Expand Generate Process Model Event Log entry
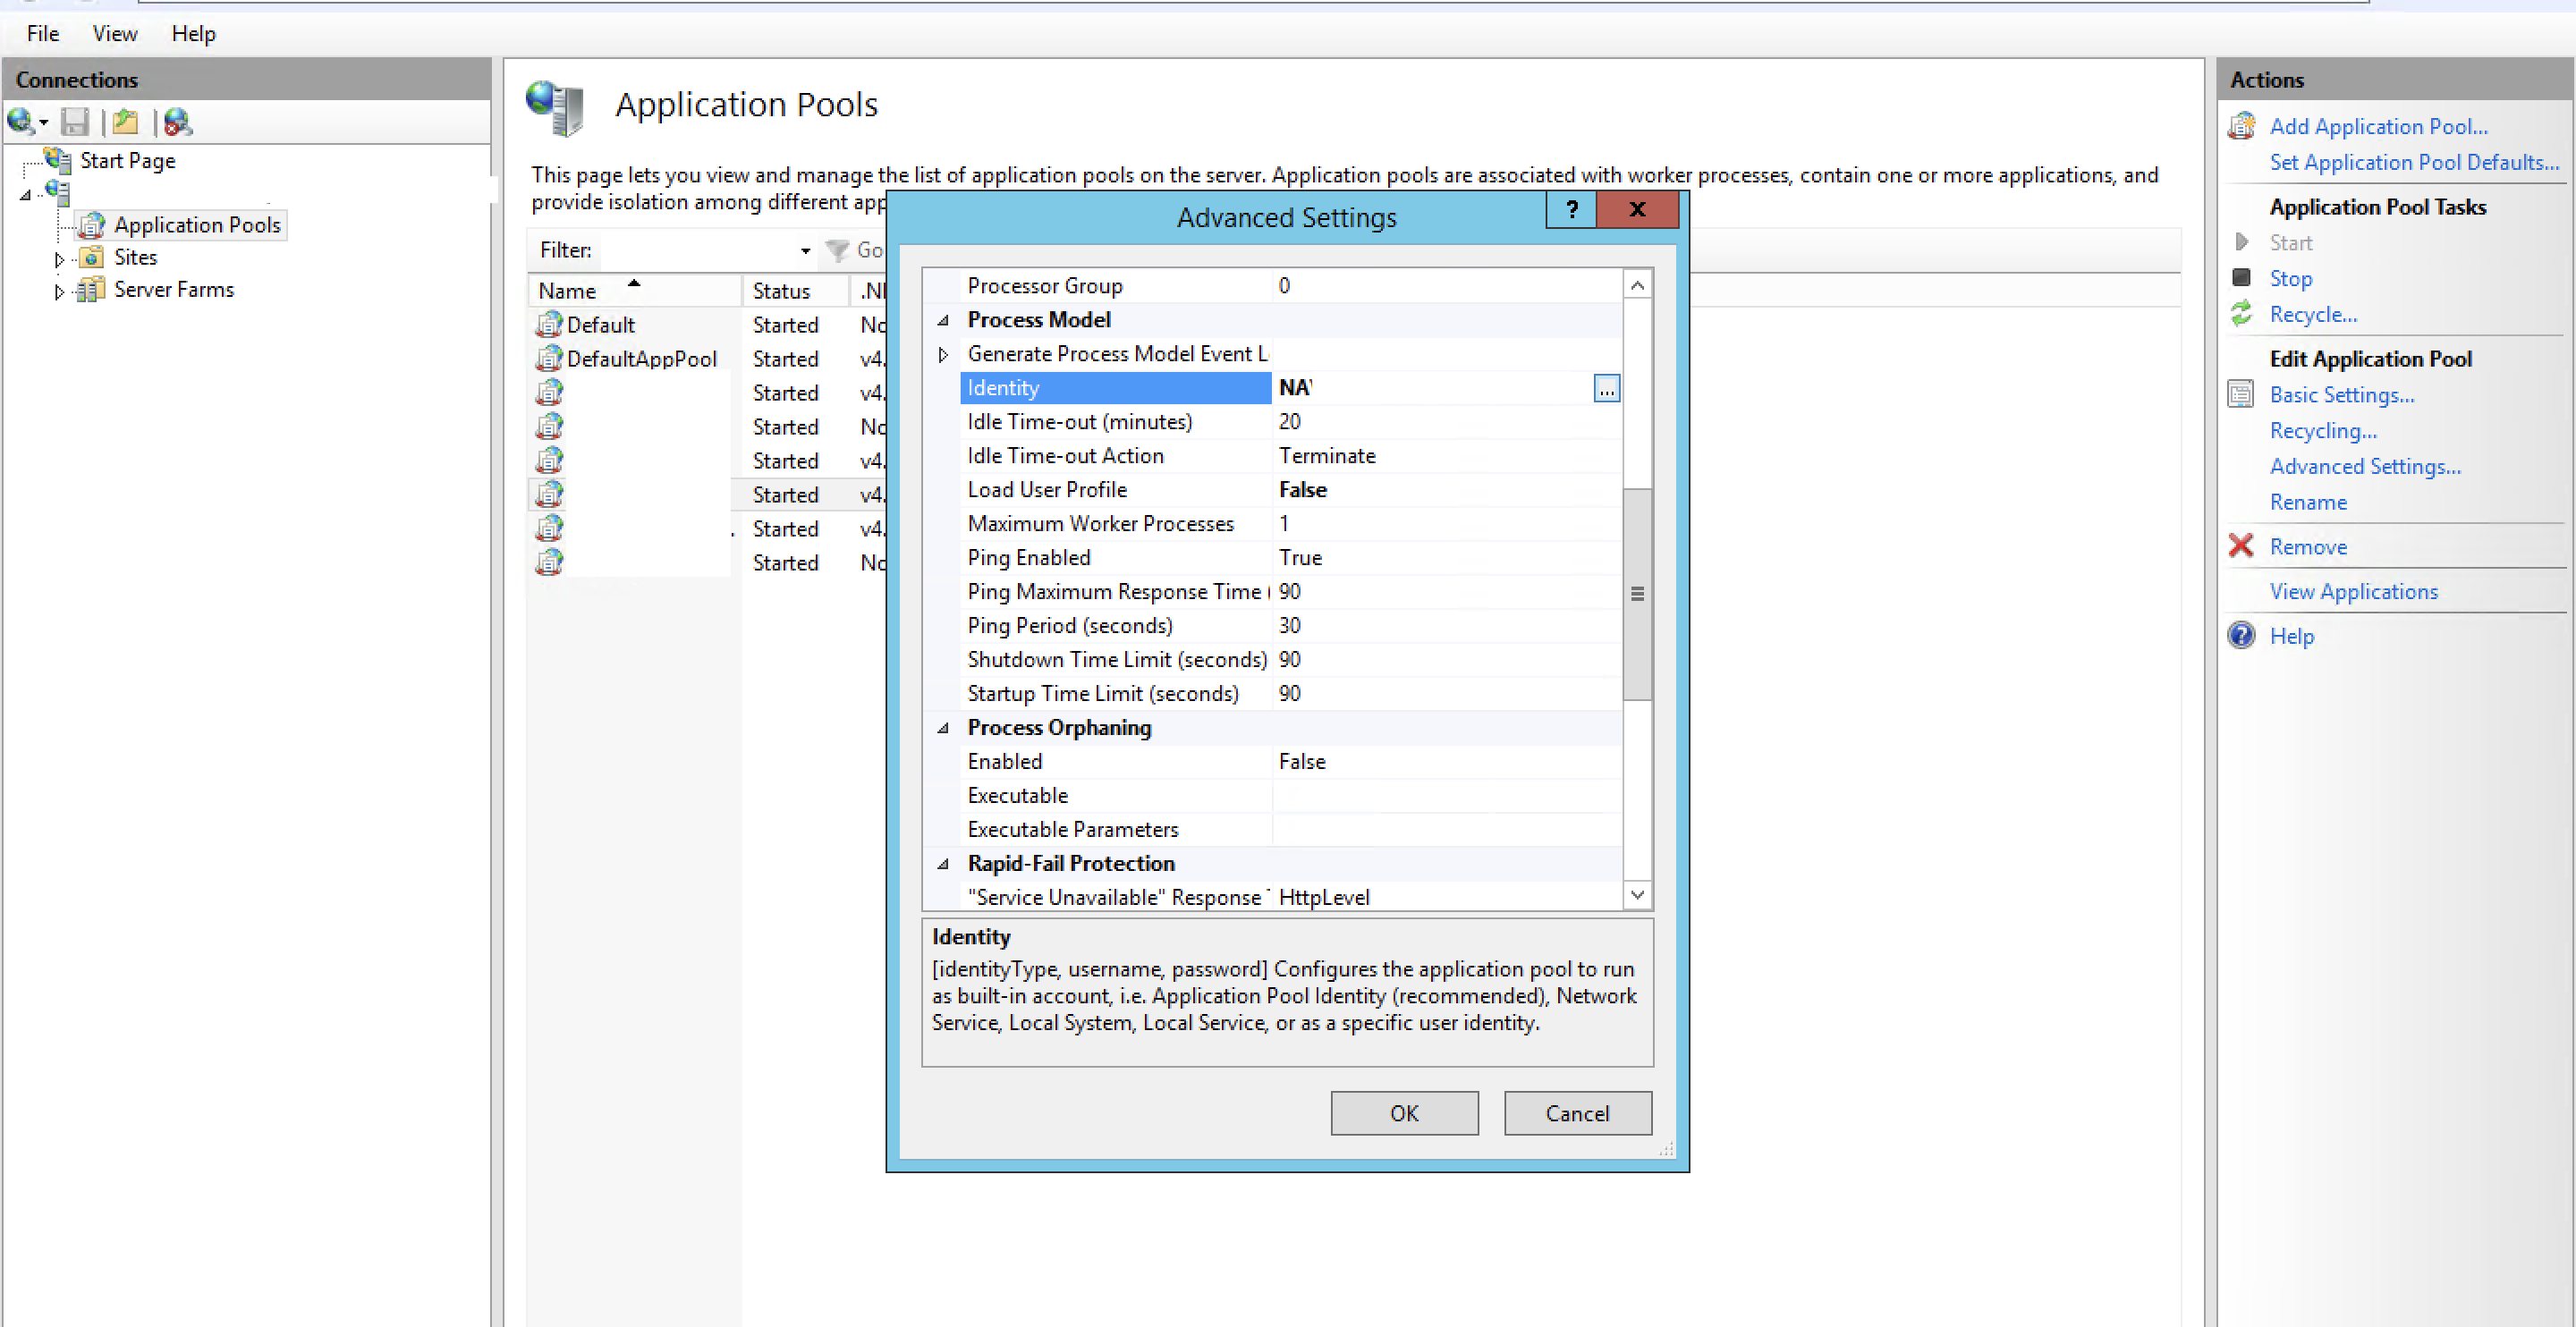 pos(943,354)
